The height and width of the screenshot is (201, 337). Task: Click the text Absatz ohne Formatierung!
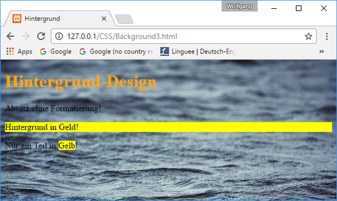(x=53, y=108)
